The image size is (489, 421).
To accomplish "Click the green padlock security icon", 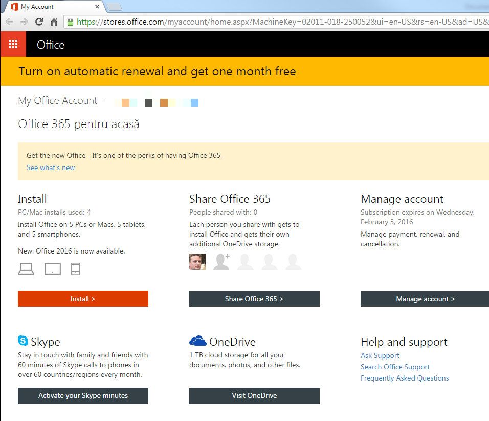I will click(x=71, y=22).
